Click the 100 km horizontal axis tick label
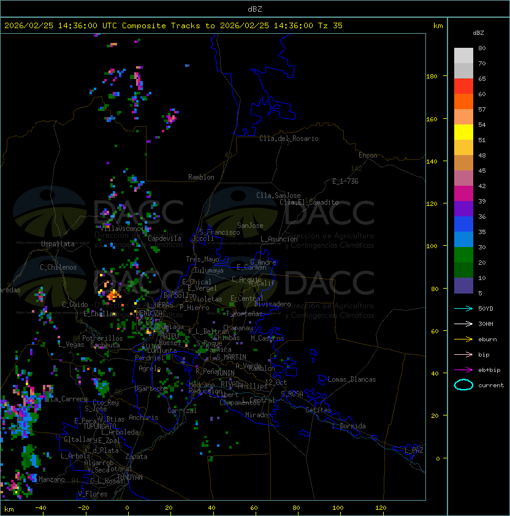 point(338,508)
